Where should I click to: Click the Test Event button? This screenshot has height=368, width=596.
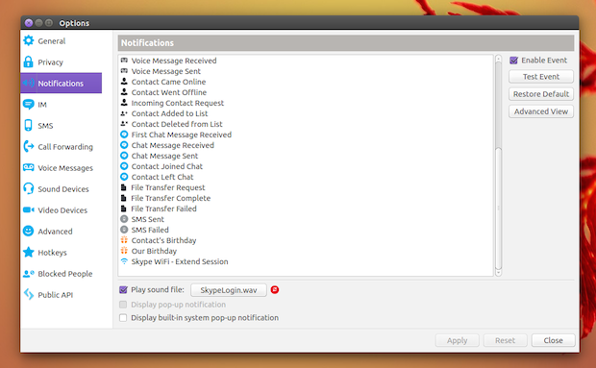(x=541, y=77)
